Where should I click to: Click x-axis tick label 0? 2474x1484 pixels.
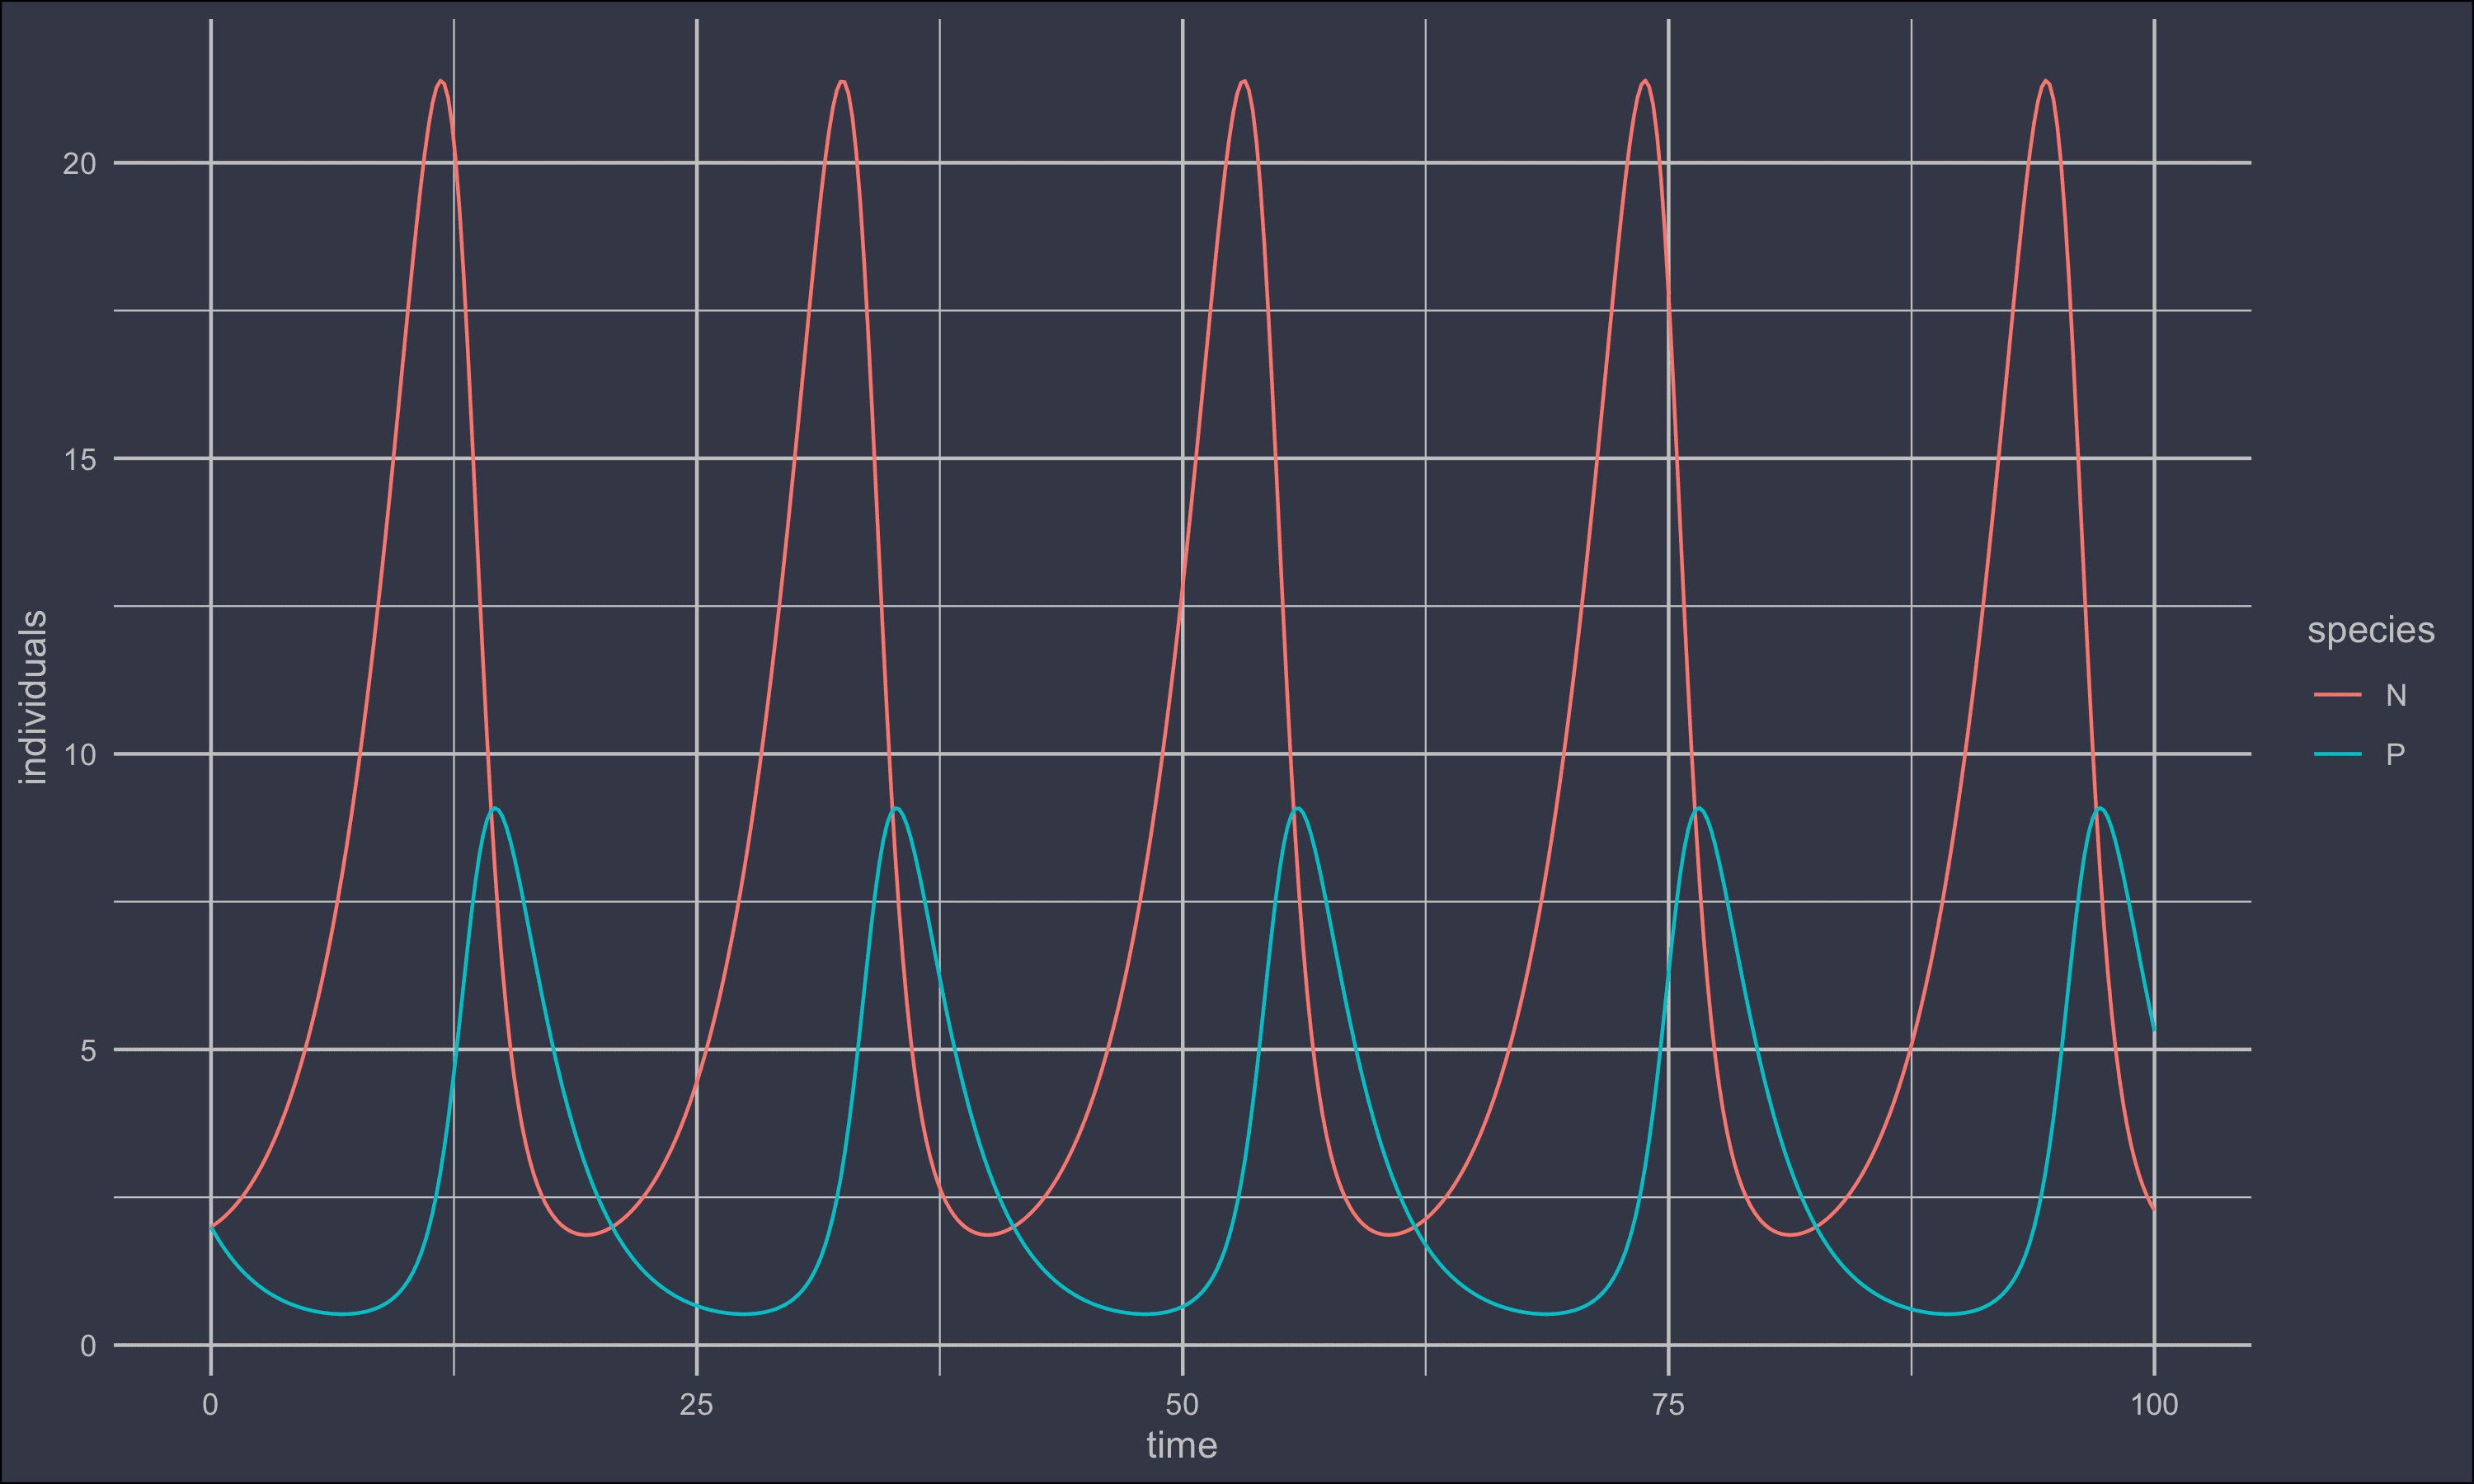pyautogui.click(x=210, y=1405)
